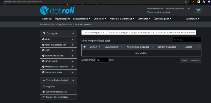Viewport: 211px width, 103px height.
Task: Click the arrow icon for Domain átregisztrálása
Action: click(x=43, y=97)
